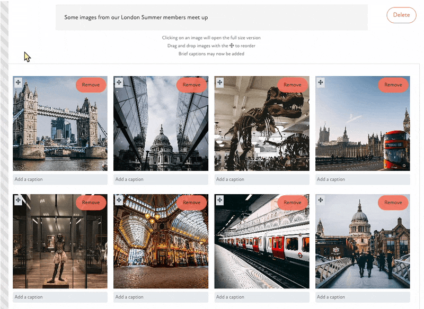
Task: Click the move handle on glass skyscraper image
Action: 119,82
